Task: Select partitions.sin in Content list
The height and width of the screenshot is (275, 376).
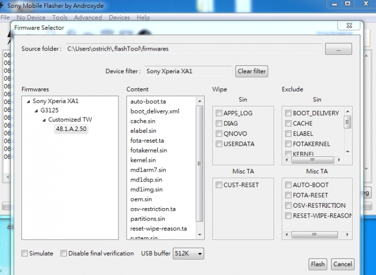Action: (147, 219)
